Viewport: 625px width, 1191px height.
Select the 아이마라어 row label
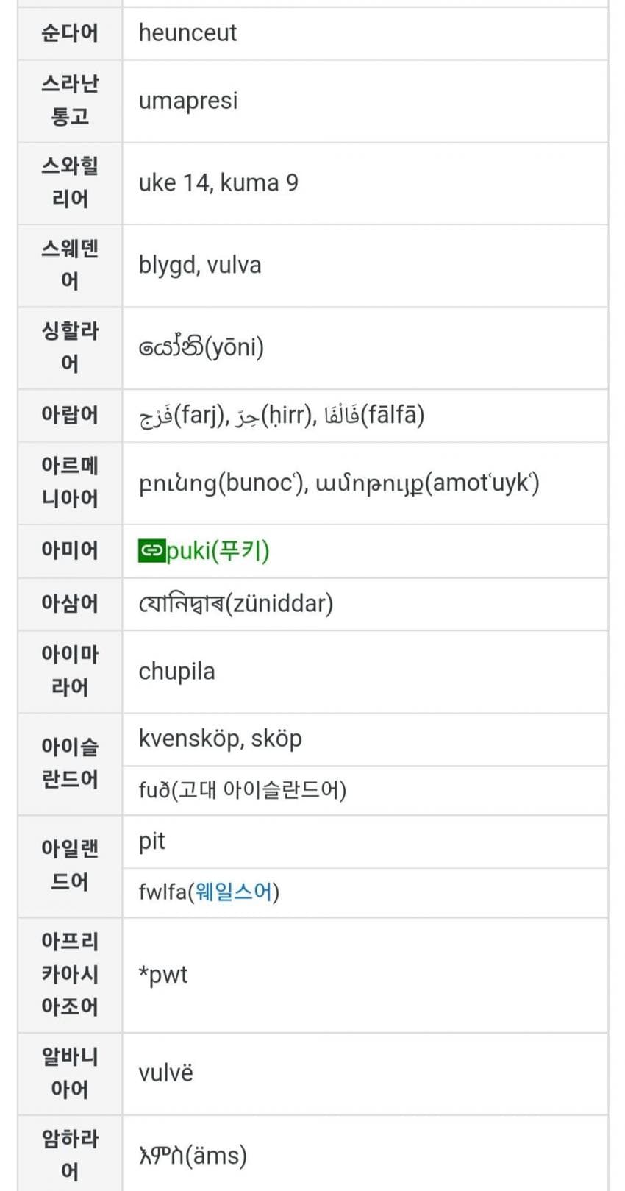click(70, 671)
